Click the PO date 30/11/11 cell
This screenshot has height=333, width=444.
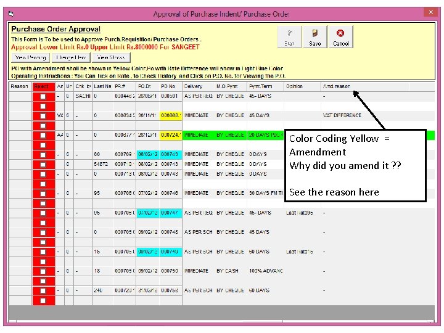click(x=147, y=115)
